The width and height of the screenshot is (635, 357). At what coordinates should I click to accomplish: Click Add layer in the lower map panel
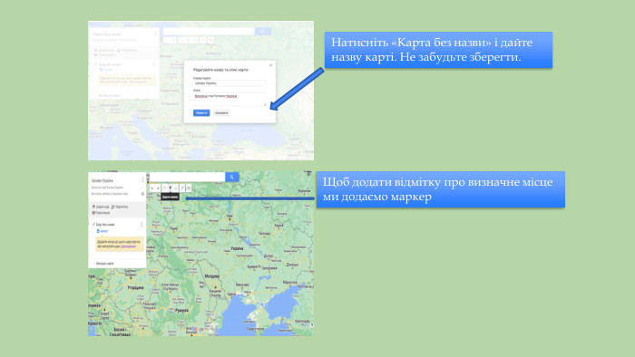click(101, 207)
